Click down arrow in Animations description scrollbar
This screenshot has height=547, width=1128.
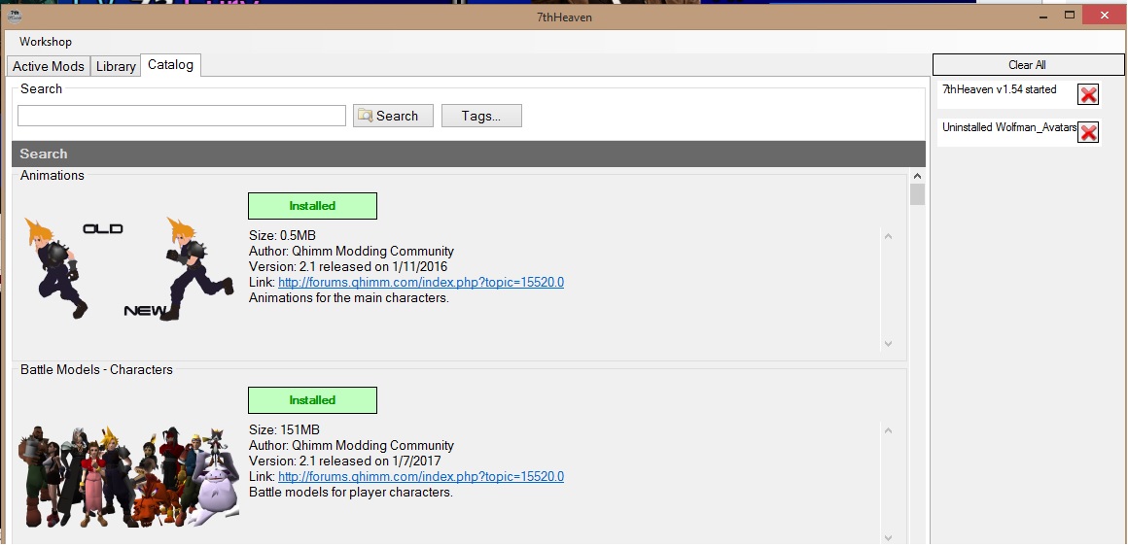[x=889, y=343]
